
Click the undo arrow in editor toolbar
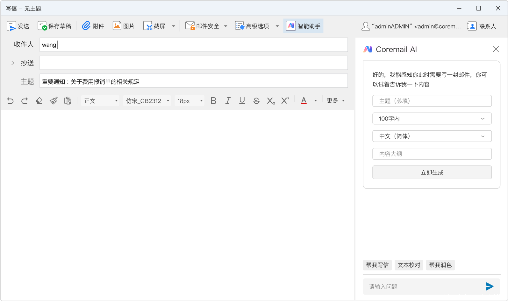[x=10, y=101]
